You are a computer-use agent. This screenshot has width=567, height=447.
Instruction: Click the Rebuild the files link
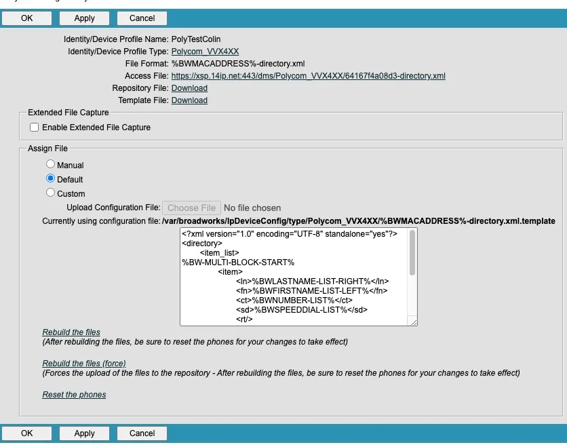pyautogui.click(x=71, y=332)
